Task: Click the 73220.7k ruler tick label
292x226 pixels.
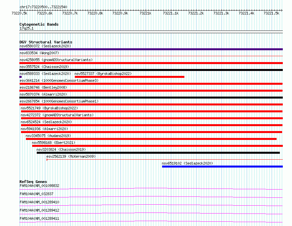Action: click(70, 13)
